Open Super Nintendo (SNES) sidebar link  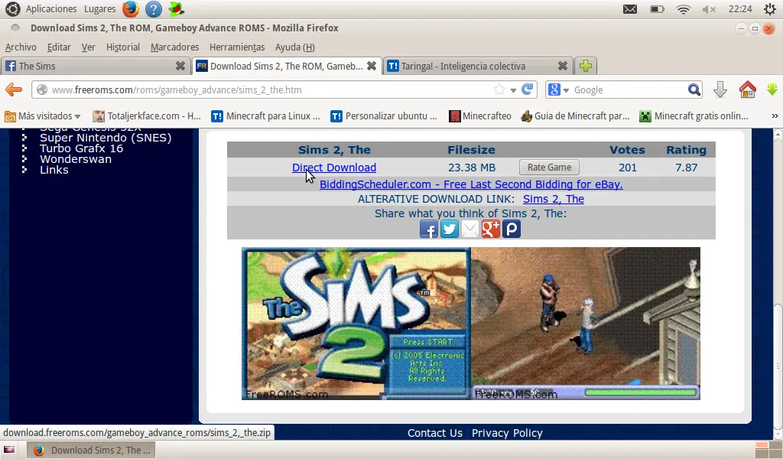point(106,138)
